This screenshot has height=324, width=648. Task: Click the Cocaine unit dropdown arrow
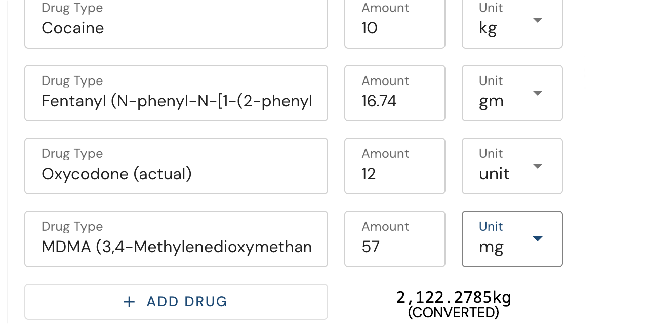coord(538,20)
